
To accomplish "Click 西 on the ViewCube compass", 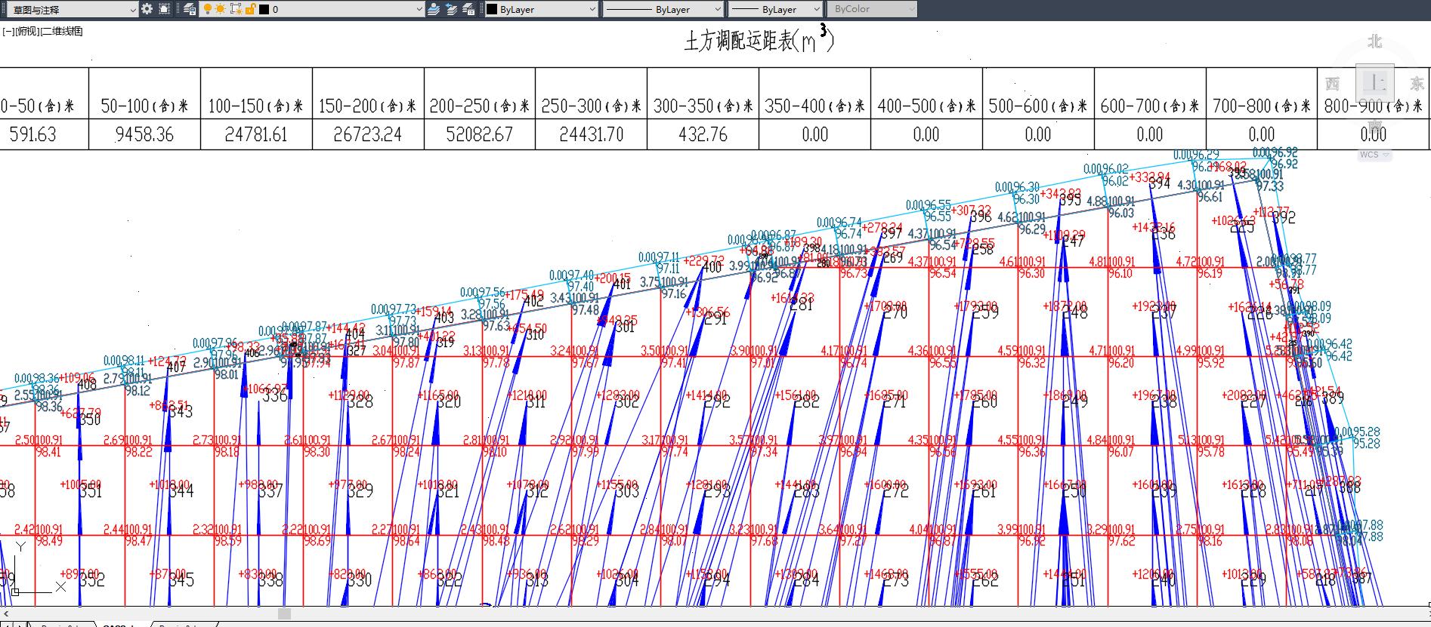I will point(1333,83).
